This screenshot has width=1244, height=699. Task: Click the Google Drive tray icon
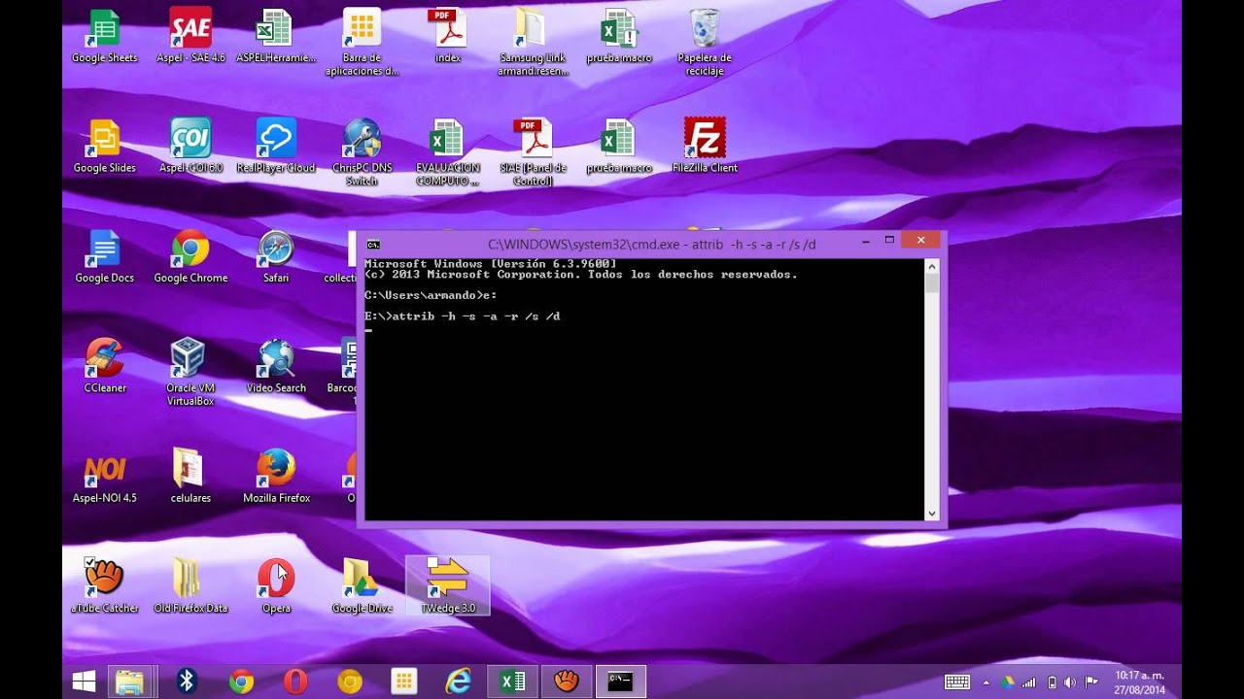(x=1008, y=682)
